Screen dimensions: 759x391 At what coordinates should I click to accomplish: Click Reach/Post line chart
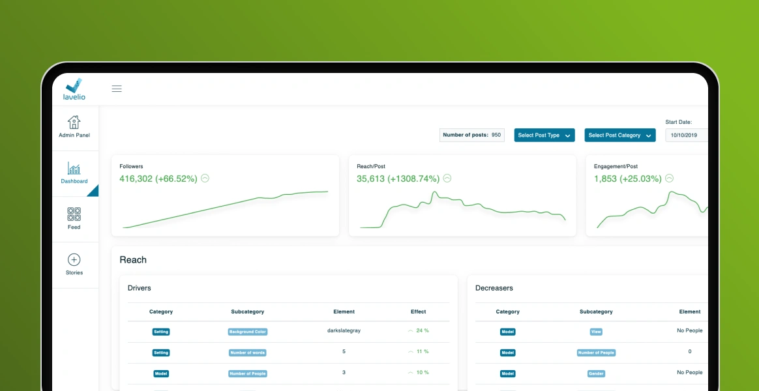tap(463, 209)
